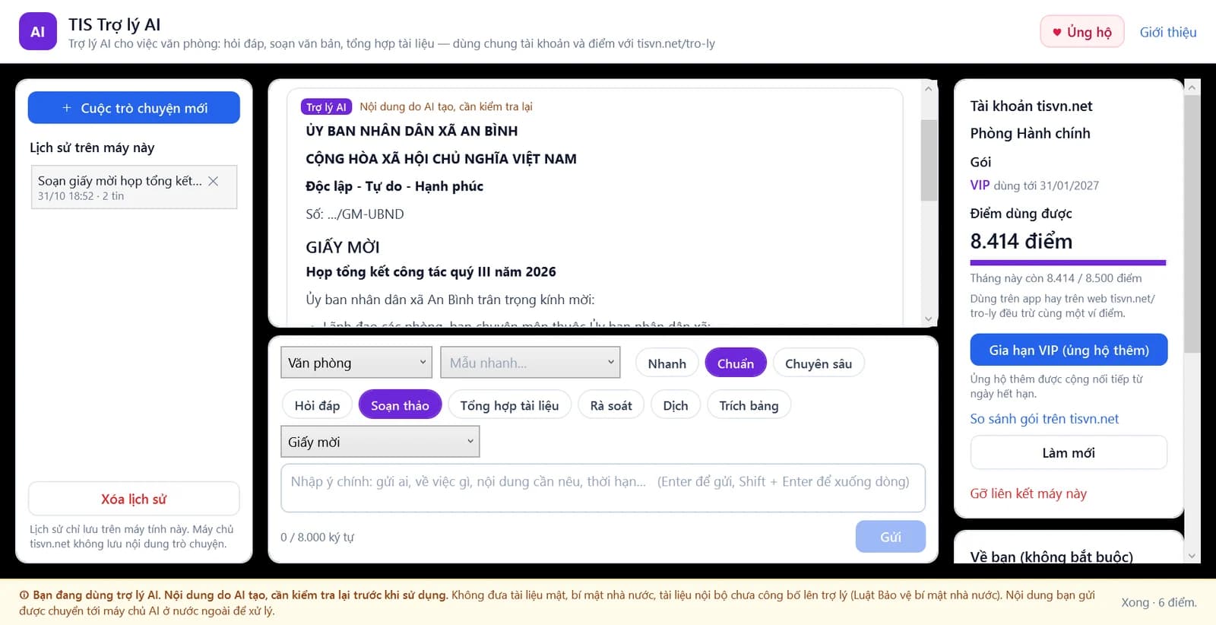1216x625 pixels.
Task: Click the 'GIẤY MỜI' heading text
Action: [343, 247]
